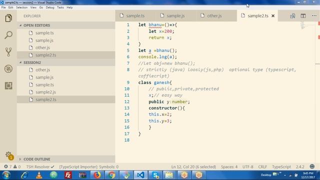
Task: Change indentation via Spaces: 4
Action: click(229, 166)
